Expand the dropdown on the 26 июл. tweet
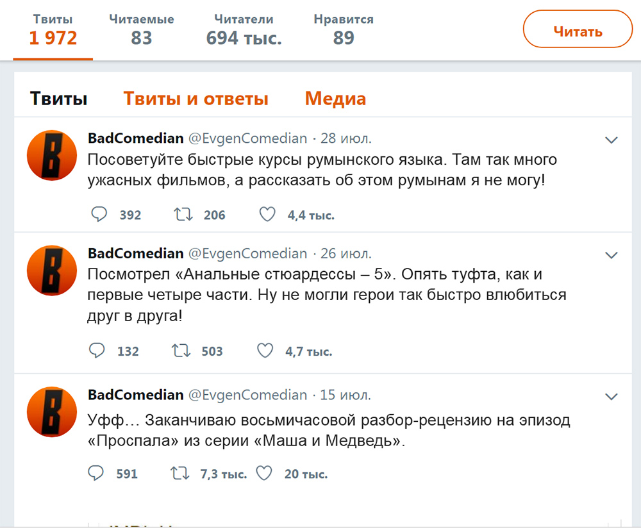This screenshot has height=532, width=641. click(x=610, y=254)
